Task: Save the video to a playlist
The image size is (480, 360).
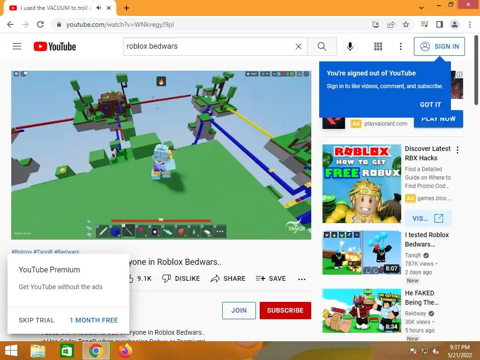Action: 270,278
